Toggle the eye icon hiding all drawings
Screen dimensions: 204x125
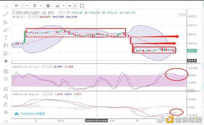[x=6, y=112]
